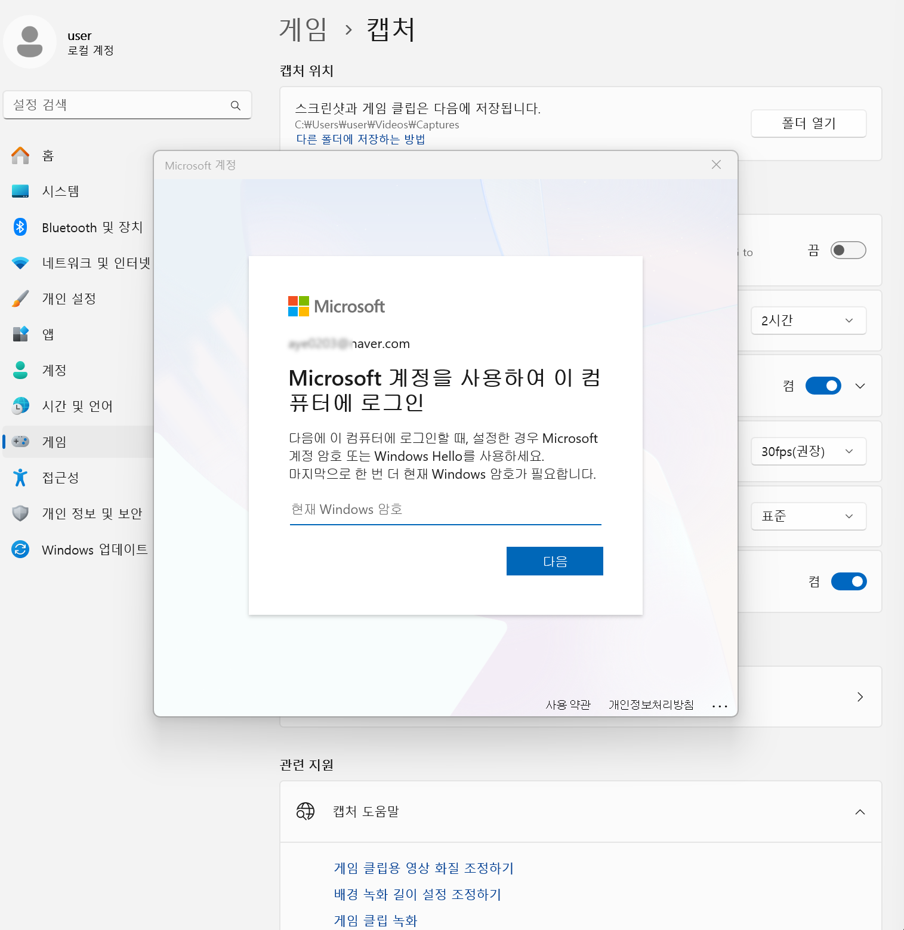Open the 게임 클립 녹화 help link
Screen dimensions: 904x930
click(375, 920)
